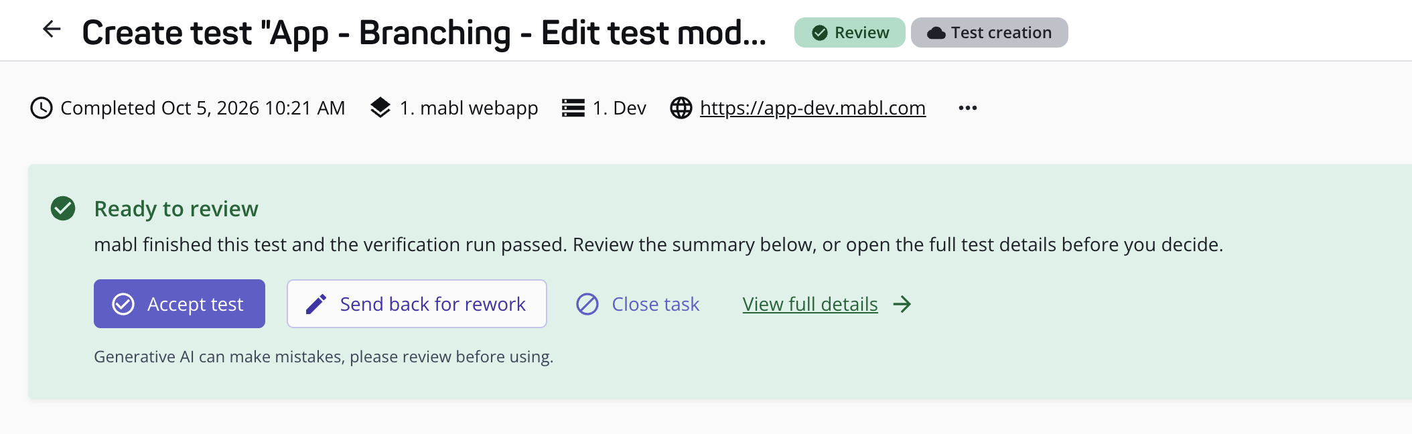Click the 1. mabl webapp application label
This screenshot has width=1412, height=434.
tap(469, 108)
